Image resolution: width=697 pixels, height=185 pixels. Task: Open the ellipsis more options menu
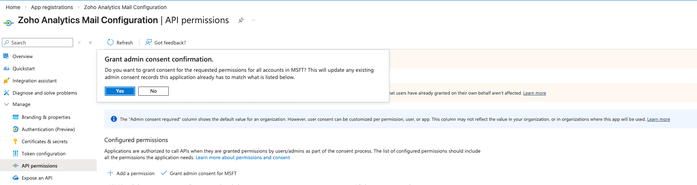(253, 21)
